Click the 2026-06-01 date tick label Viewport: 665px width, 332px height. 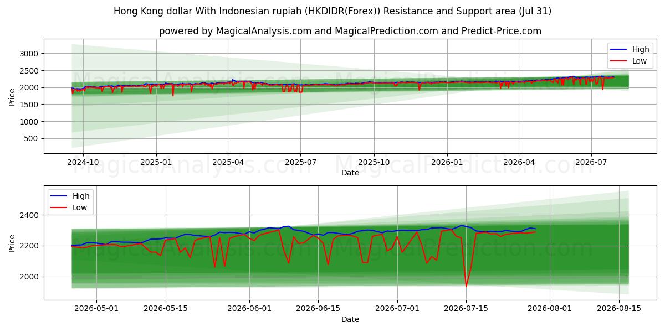[x=248, y=309]
